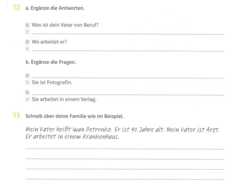
Task: Click the green exercise number 12
Action: tap(16, 7)
